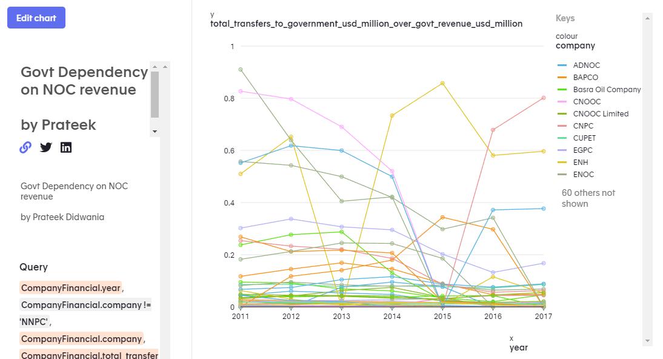Select CNPC legend entry
663x359 pixels.
click(576, 126)
